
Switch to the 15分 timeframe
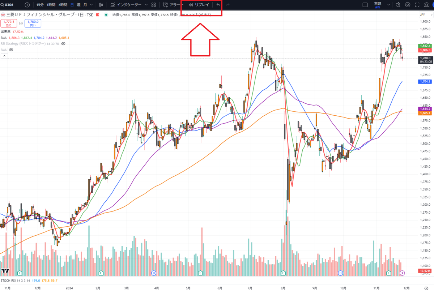point(40,5)
